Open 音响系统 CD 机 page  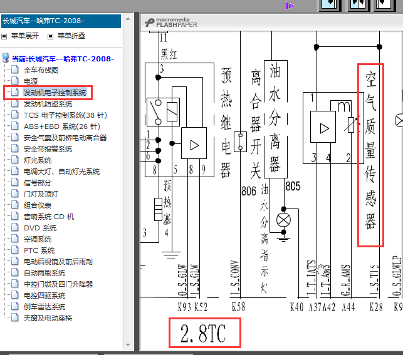point(49,217)
